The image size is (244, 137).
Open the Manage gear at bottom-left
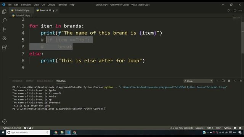click(x=4, y=121)
